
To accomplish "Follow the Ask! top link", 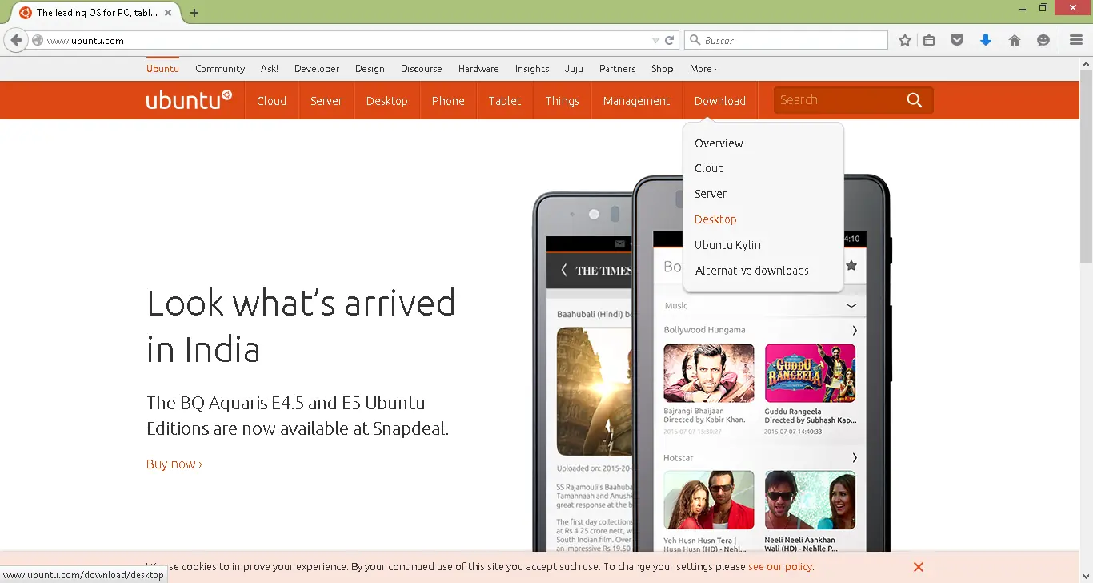I will point(270,69).
